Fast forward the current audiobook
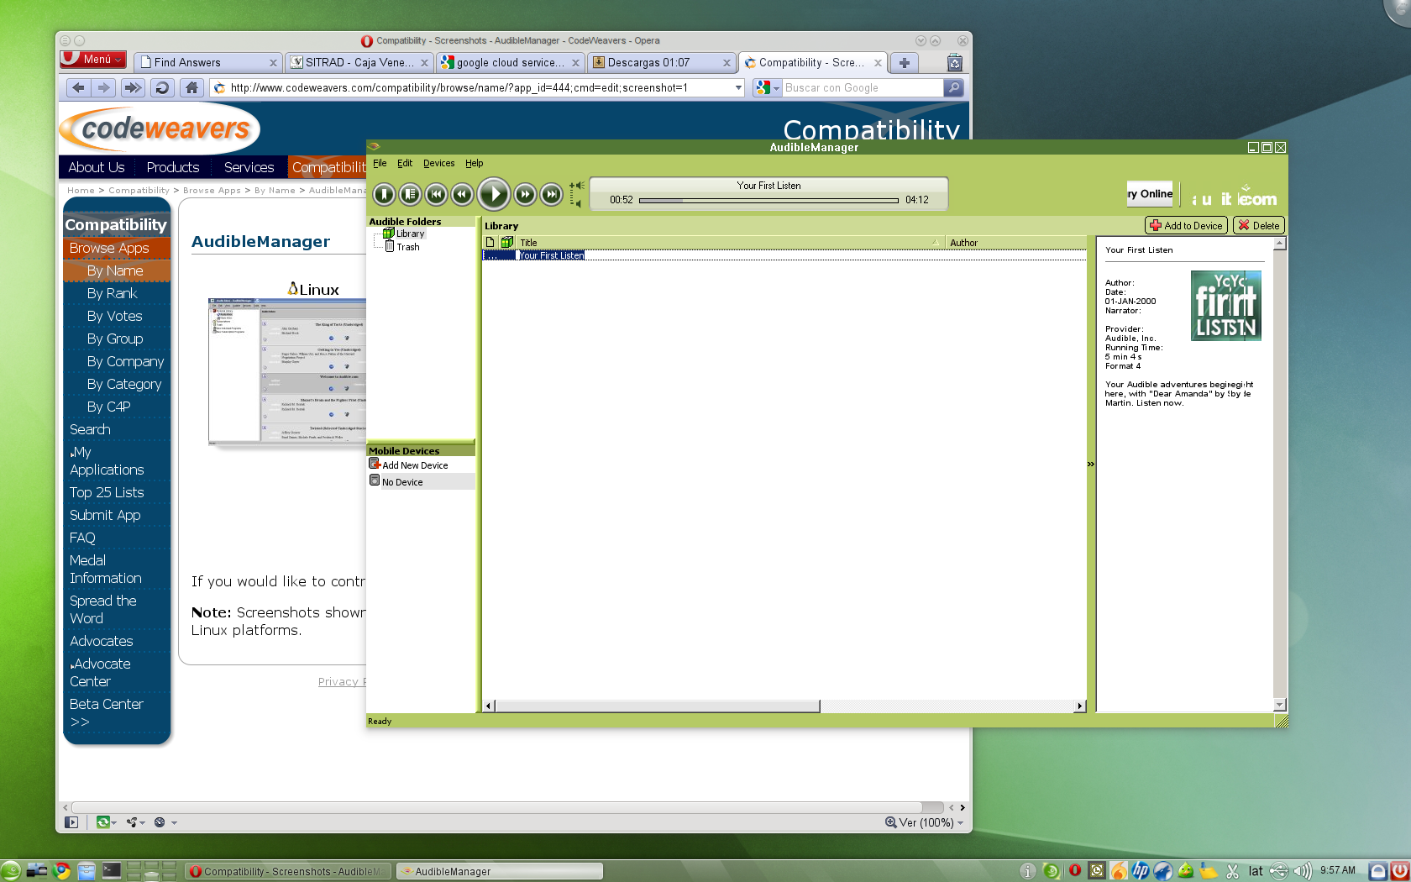 click(524, 194)
